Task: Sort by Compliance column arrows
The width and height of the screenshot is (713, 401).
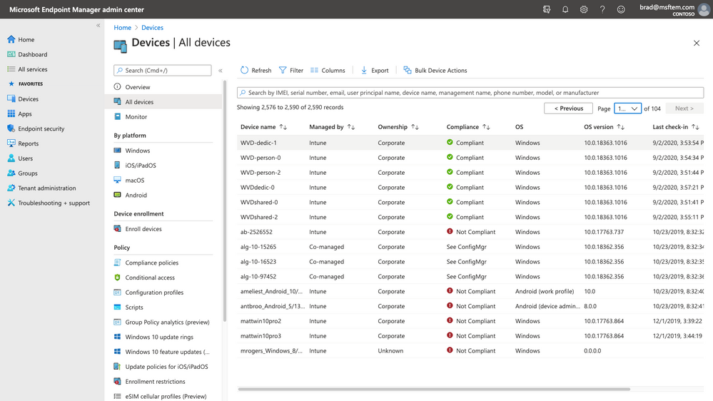Action: [x=486, y=127]
